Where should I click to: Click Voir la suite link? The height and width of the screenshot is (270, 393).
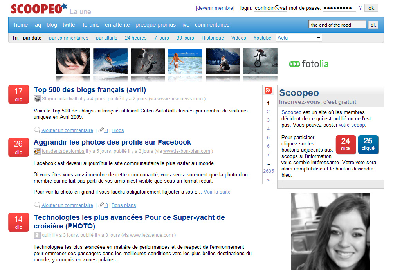[217, 192]
